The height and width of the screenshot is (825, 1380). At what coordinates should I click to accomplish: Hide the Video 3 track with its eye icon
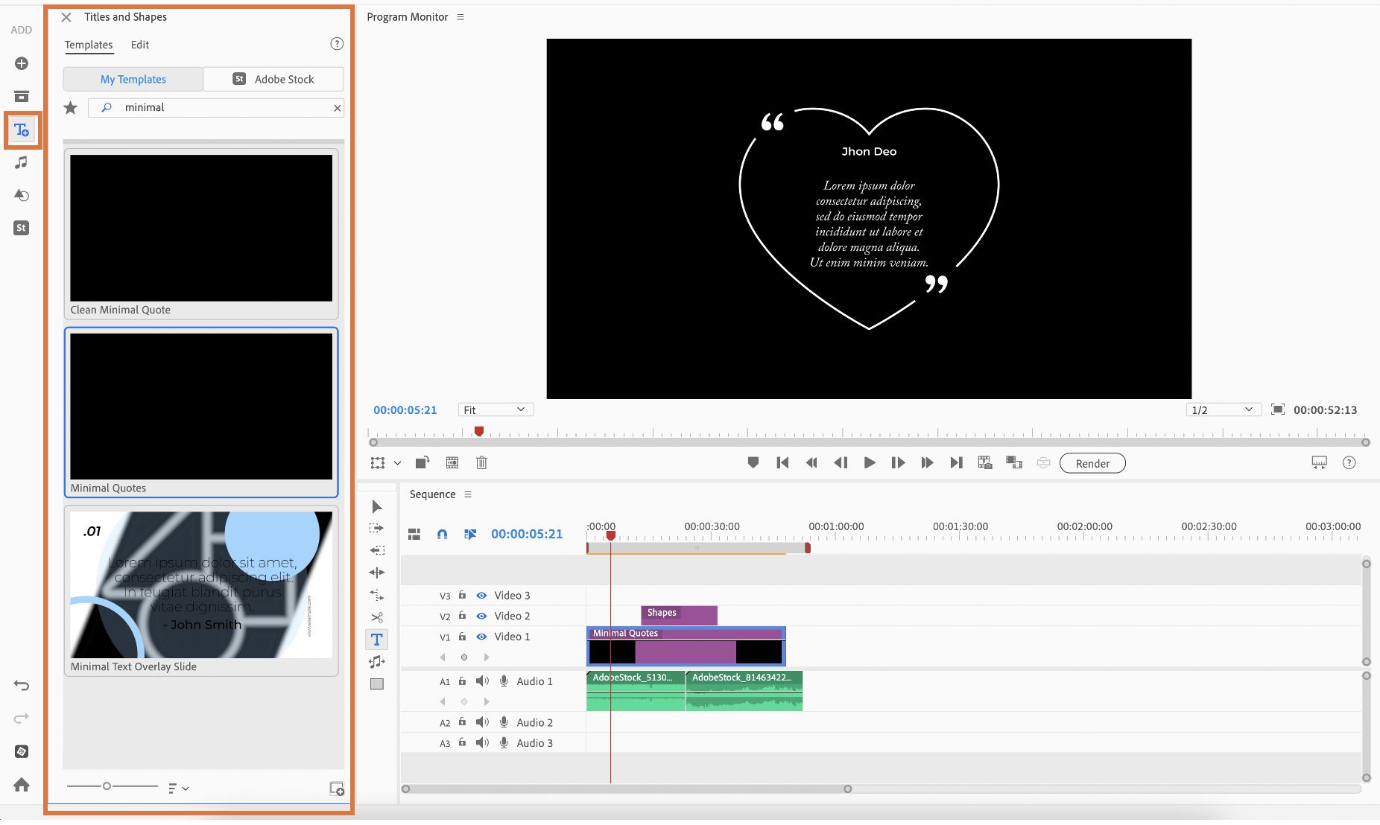point(481,596)
